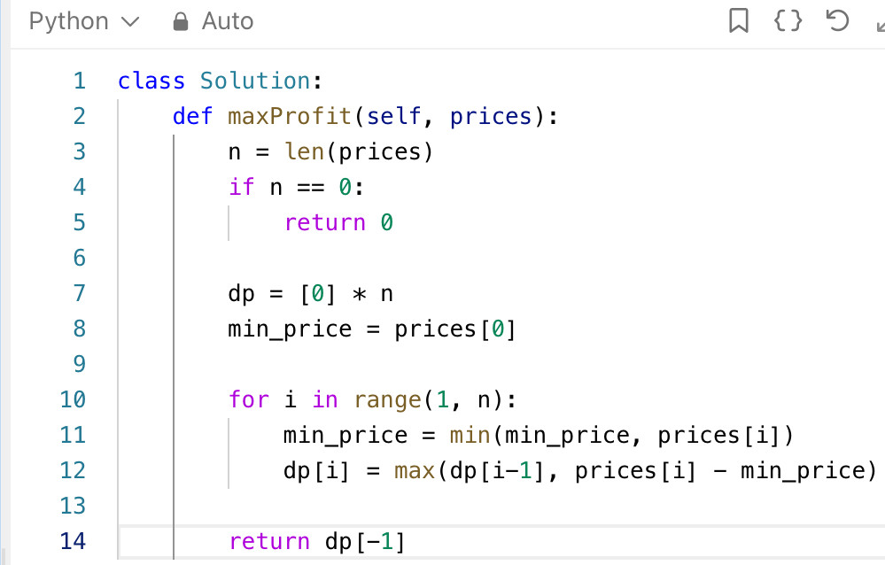The width and height of the screenshot is (885, 565).
Task: Click the 'for' keyword on line 10
Action: [x=248, y=399]
